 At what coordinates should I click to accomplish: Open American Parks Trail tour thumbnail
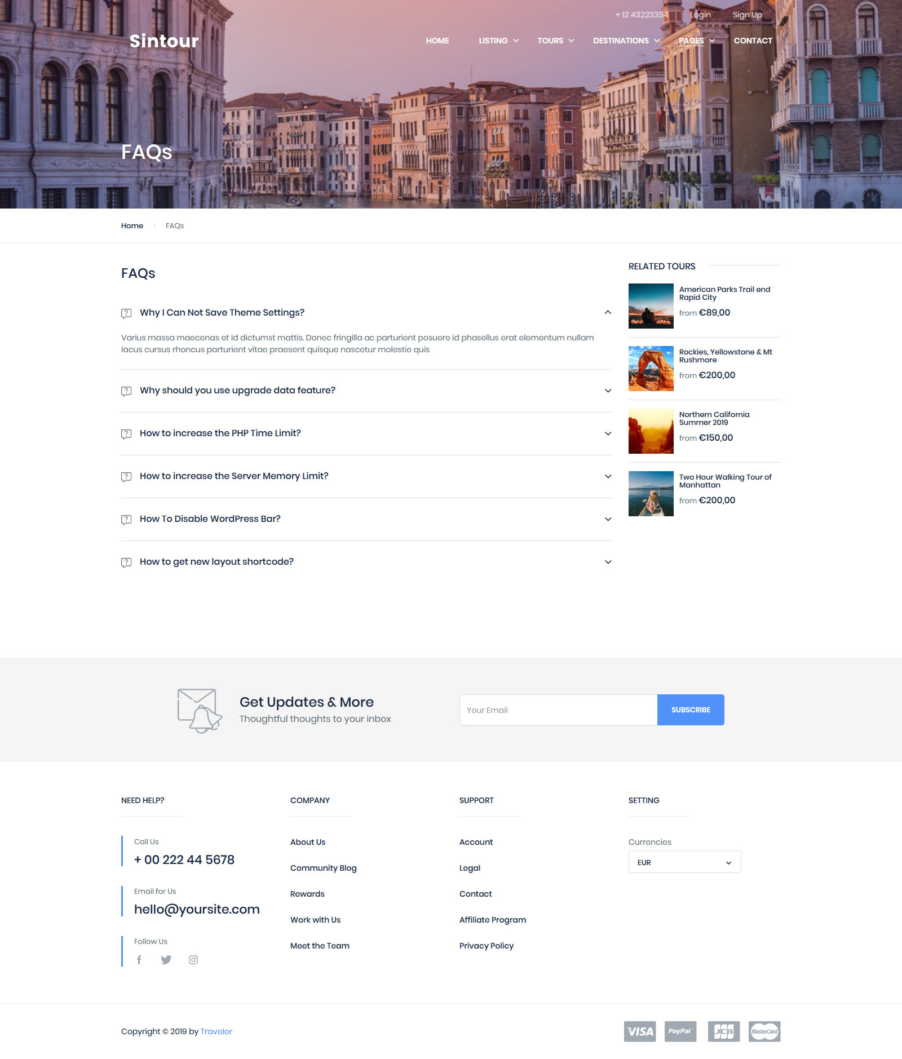pos(651,306)
